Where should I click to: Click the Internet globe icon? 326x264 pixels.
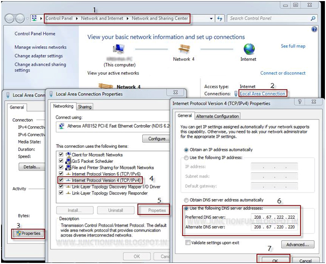[x=248, y=49]
